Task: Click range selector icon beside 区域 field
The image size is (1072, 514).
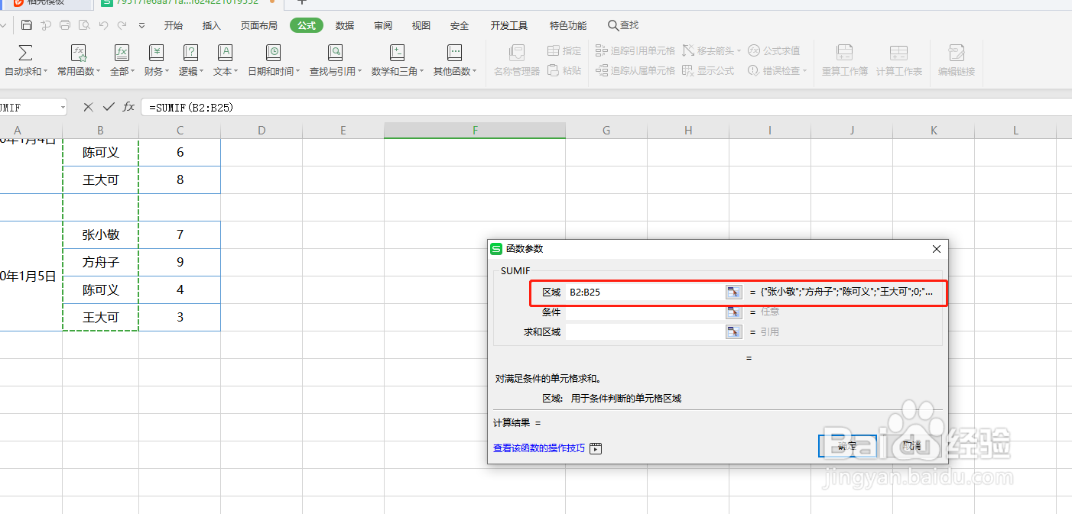Action: click(733, 292)
